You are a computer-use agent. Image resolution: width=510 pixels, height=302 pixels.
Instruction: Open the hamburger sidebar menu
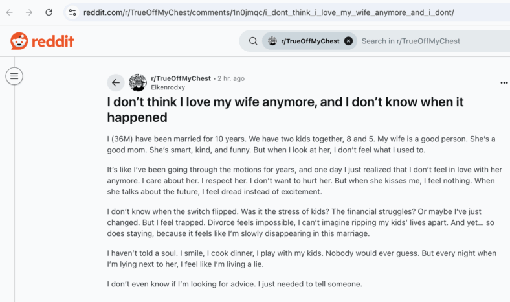[x=14, y=76]
